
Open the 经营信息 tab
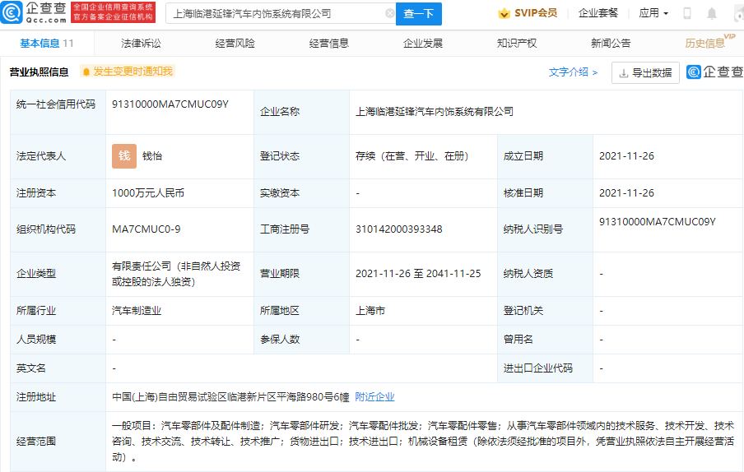point(329,43)
